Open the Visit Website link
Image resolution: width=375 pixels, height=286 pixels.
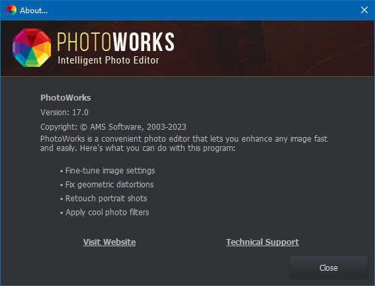tap(109, 242)
